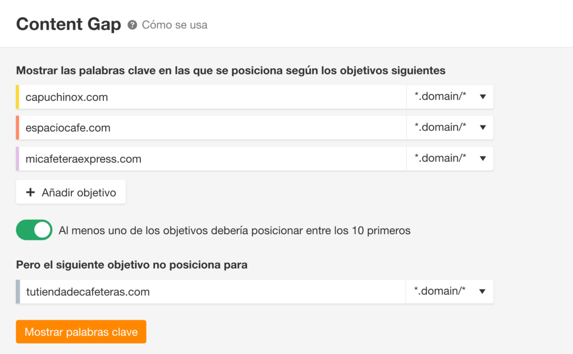Open the Content Gap help question mark icon
573x354 pixels.
pos(132,25)
